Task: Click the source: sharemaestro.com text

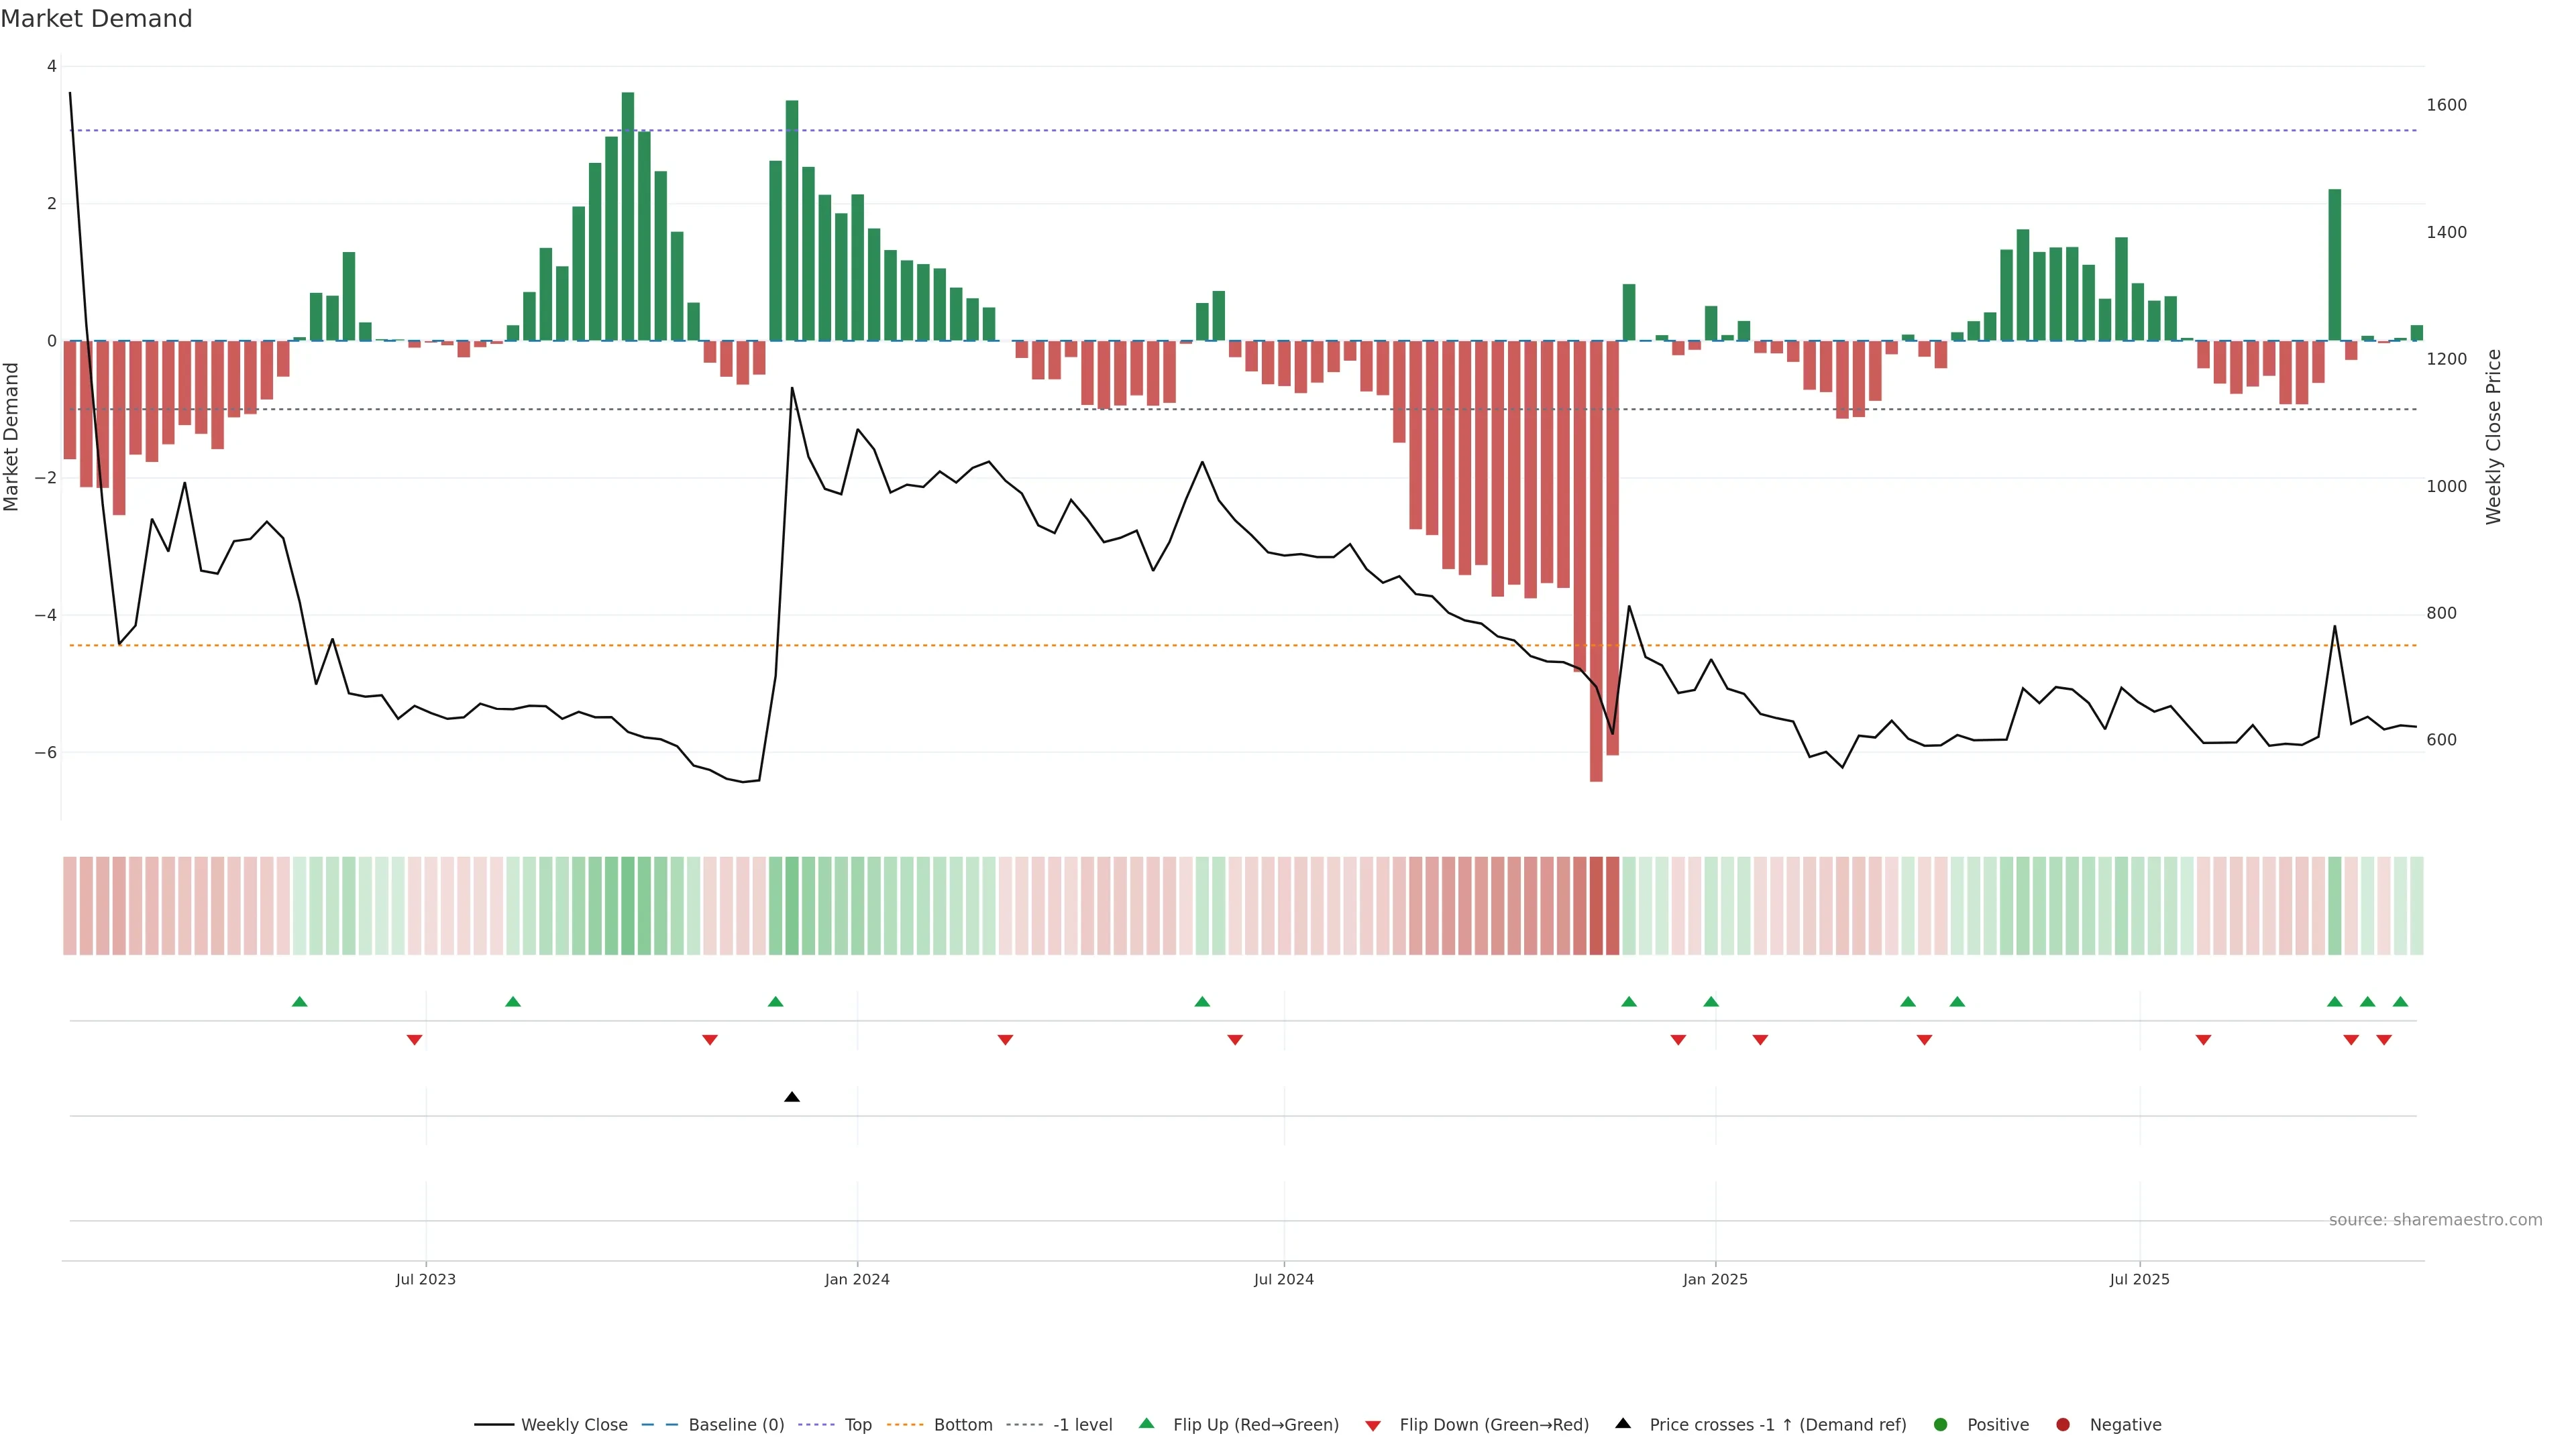Action: pyautogui.click(x=2435, y=1219)
